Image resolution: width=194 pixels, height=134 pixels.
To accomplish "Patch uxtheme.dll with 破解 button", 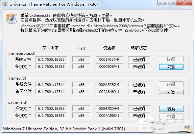I will point(171,109).
